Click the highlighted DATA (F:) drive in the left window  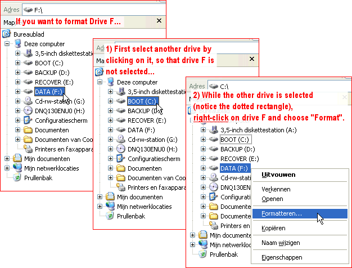click(49, 91)
